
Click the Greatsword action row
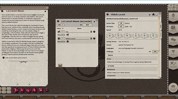pyautogui.click(x=132, y=76)
